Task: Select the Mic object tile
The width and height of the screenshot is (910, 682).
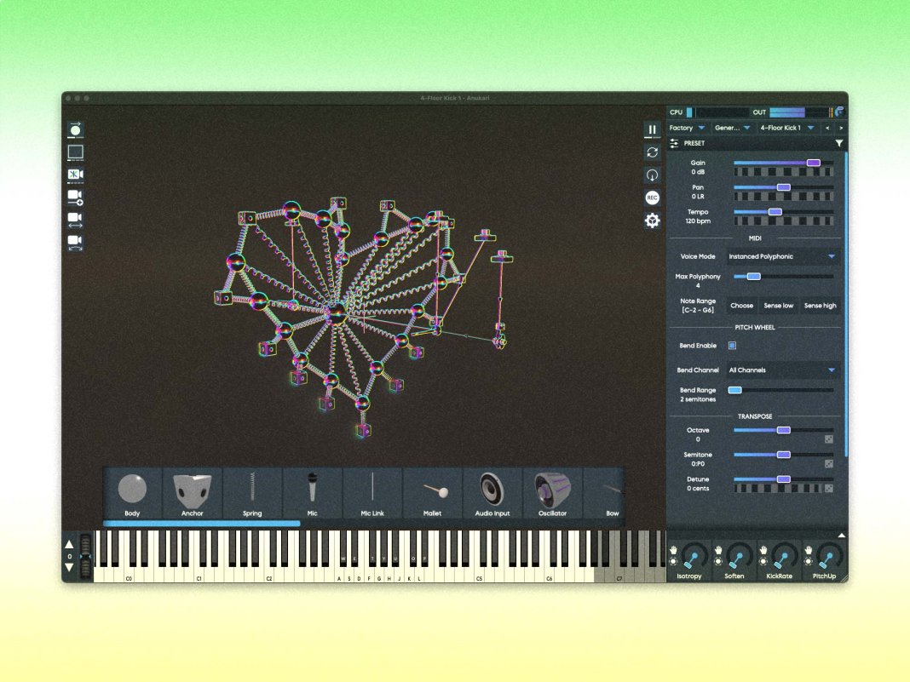Action: coord(312,493)
